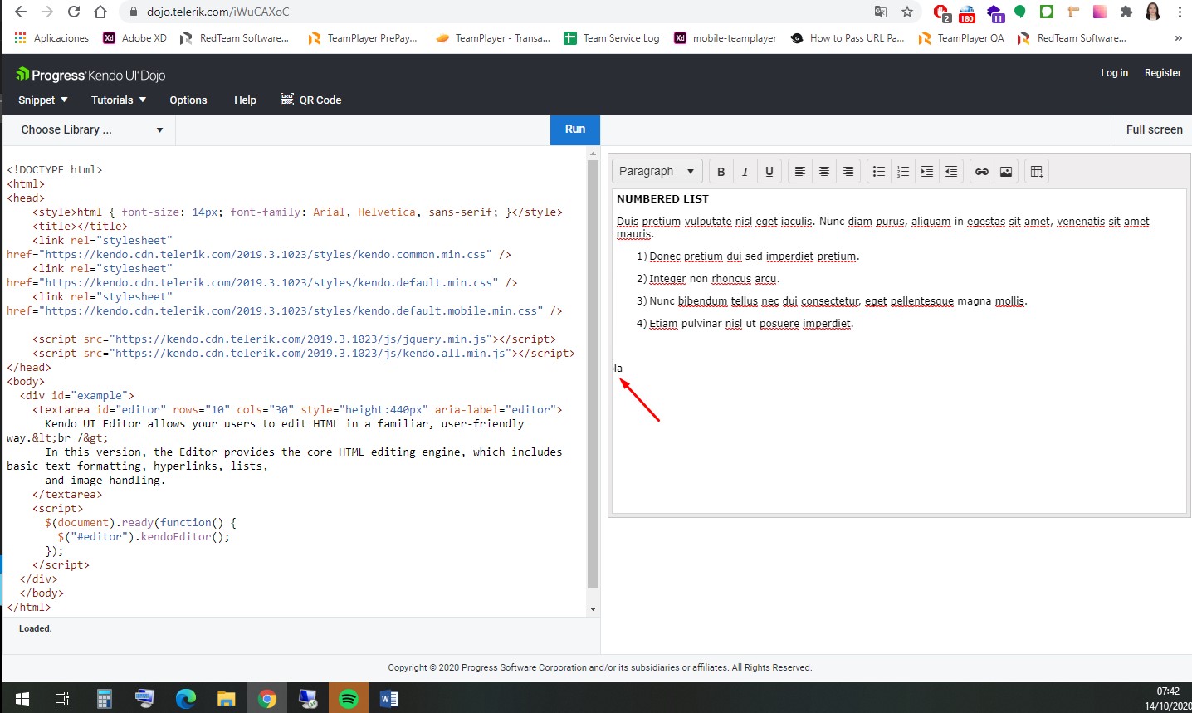This screenshot has width=1192, height=713.
Task: Click the Log in link
Action: (1114, 73)
